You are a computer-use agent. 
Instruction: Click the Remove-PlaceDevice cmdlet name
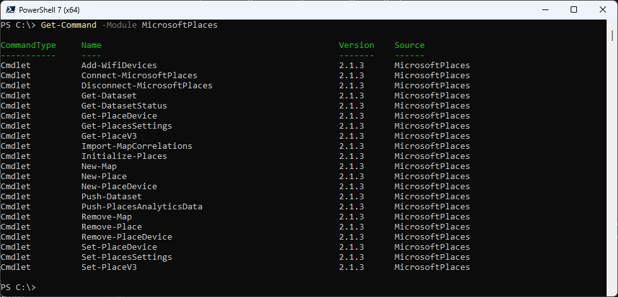click(126, 237)
